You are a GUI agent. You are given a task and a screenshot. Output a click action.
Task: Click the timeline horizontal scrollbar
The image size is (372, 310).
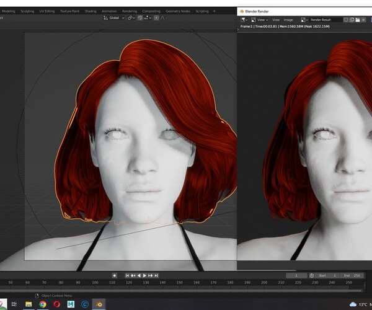[x=181, y=290]
